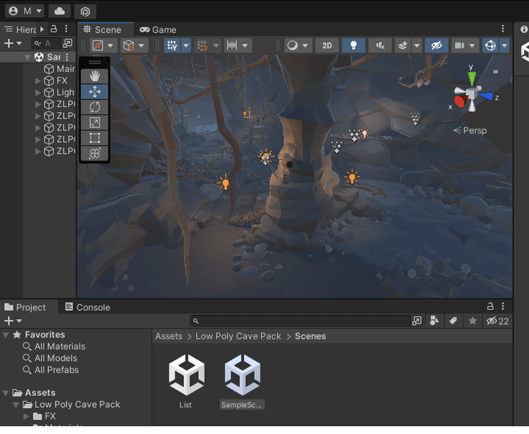The width and height of the screenshot is (529, 434).
Task: Select the Rotate tool
Action: tap(95, 107)
